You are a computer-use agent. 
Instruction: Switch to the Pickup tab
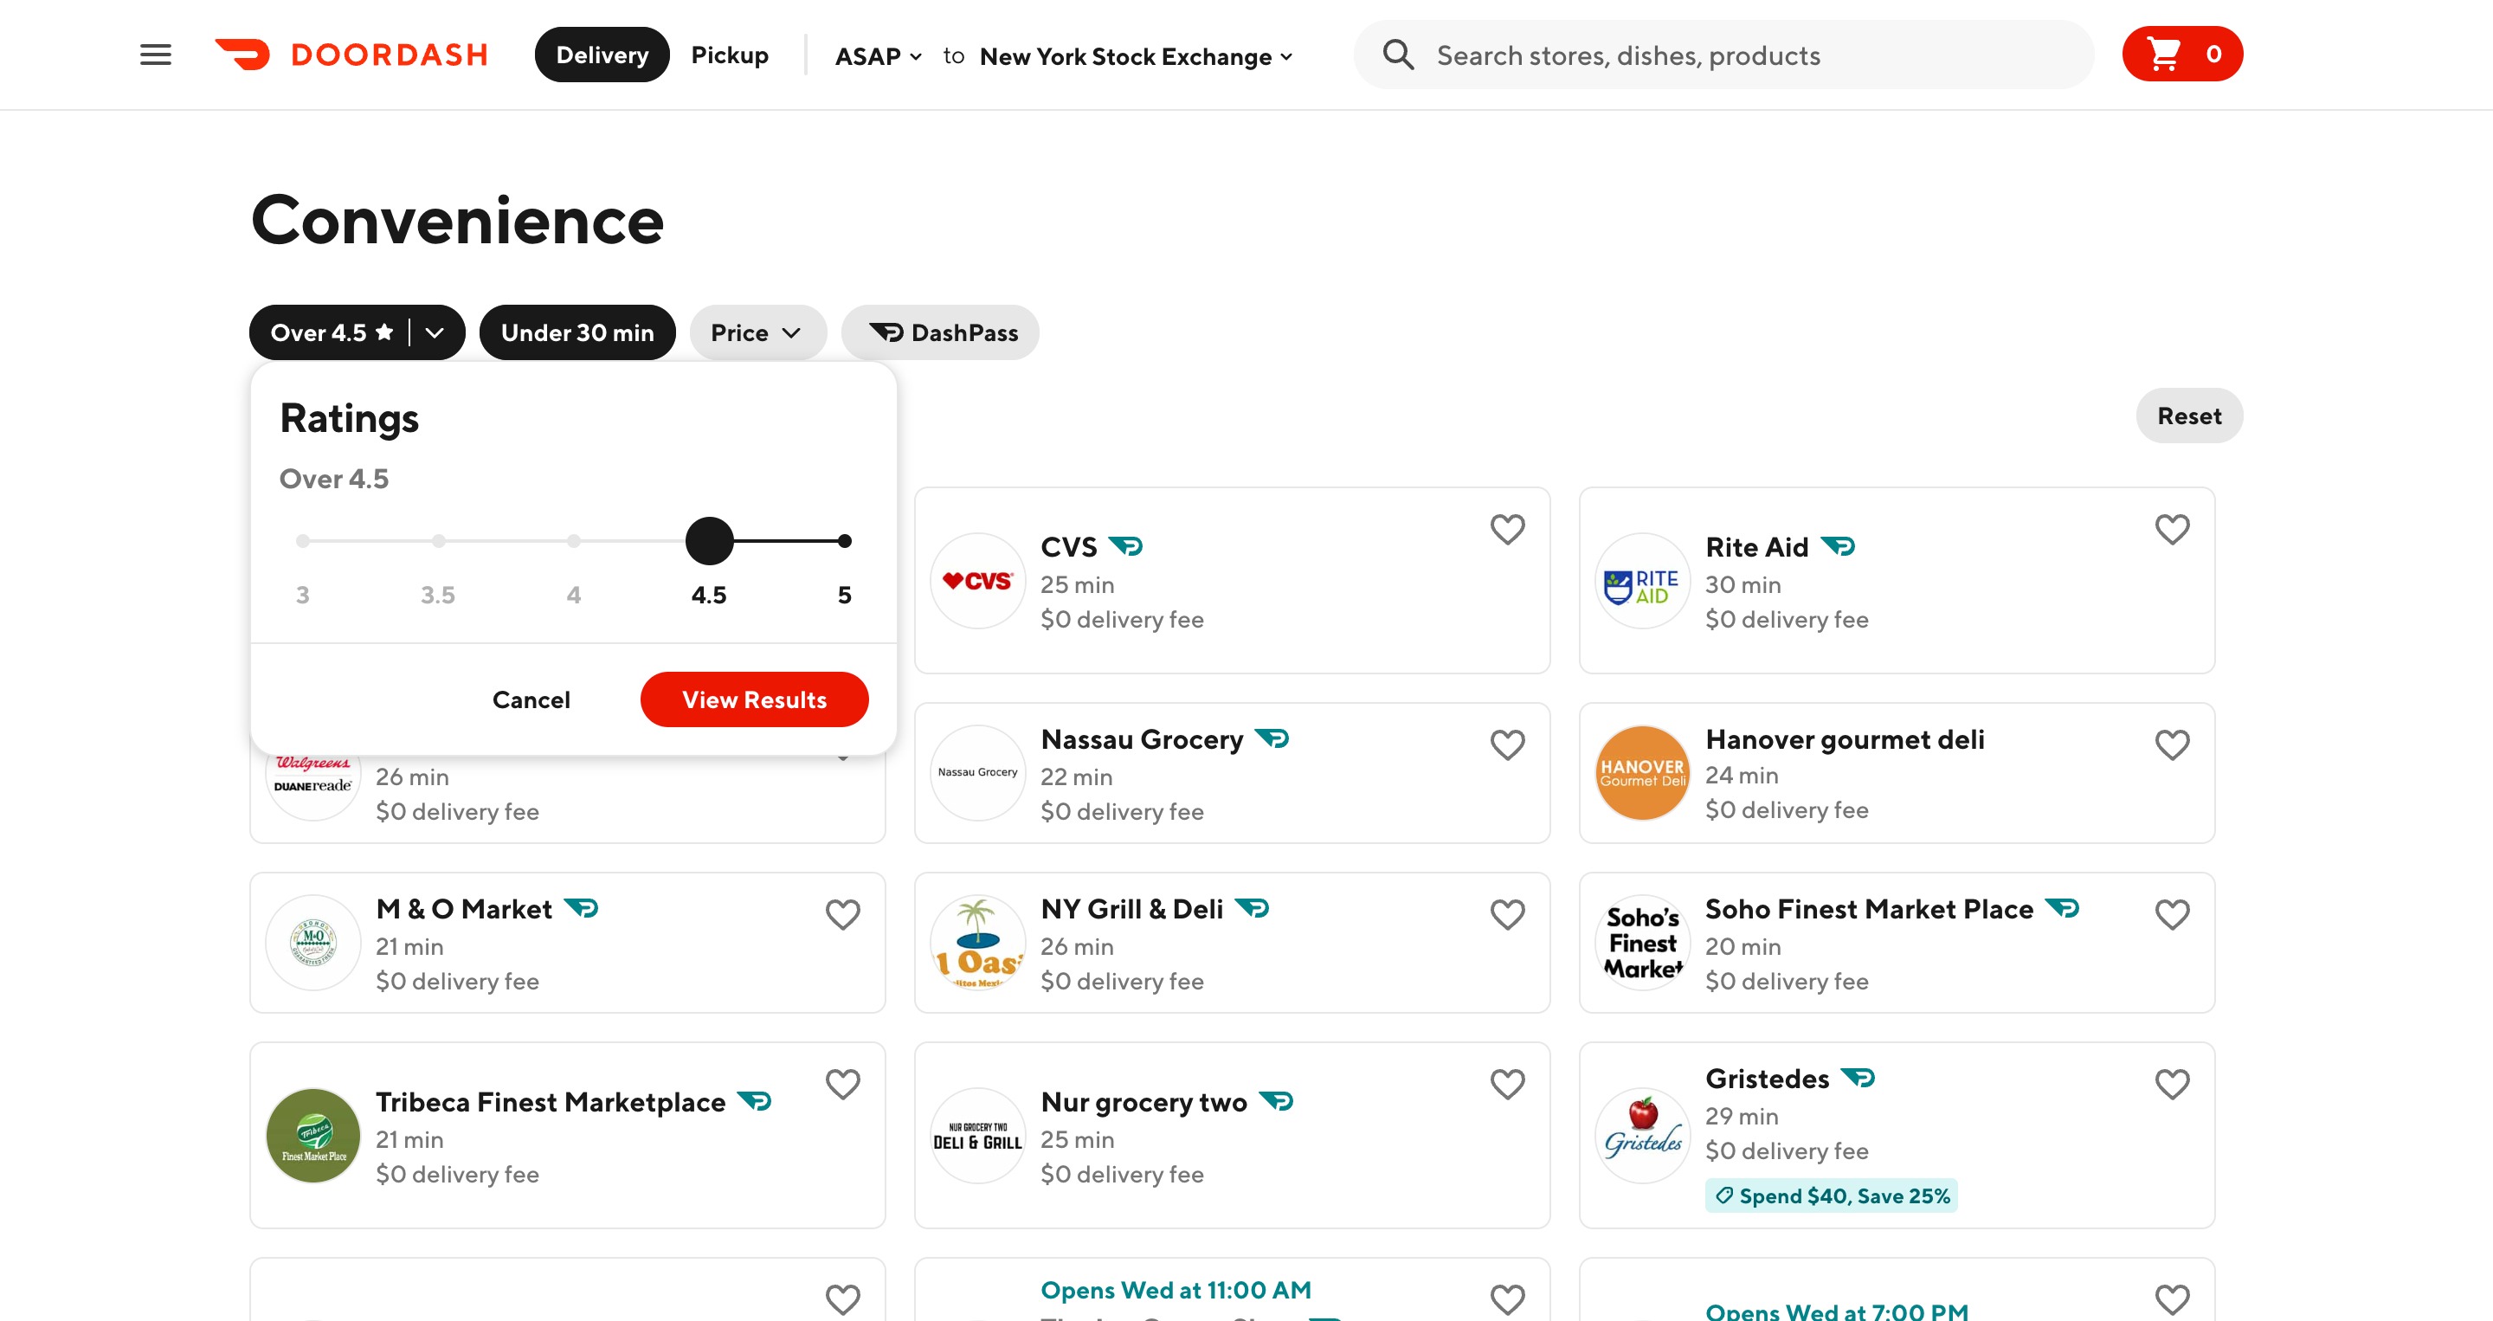(x=730, y=55)
